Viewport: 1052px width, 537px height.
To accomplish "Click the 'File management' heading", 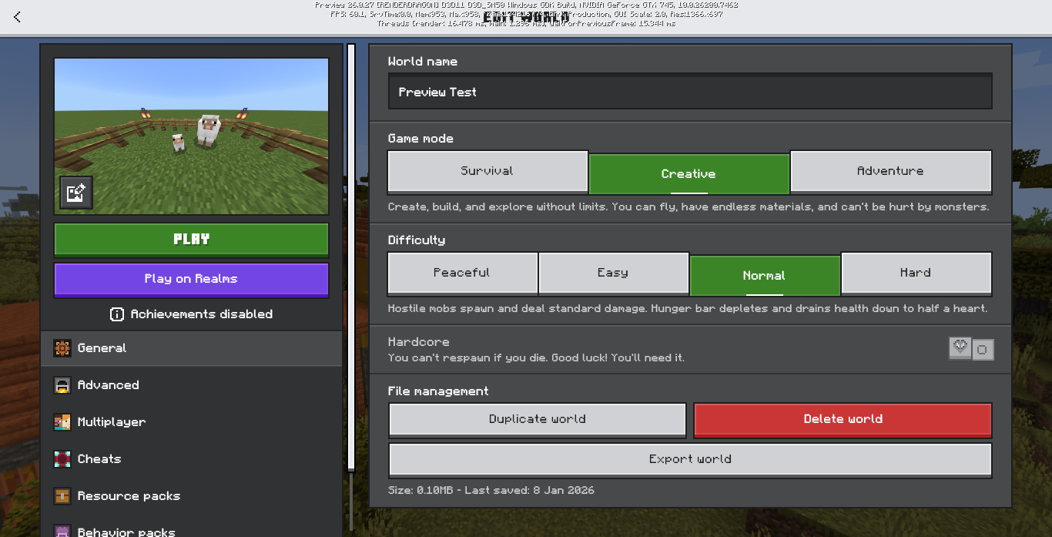I will pyautogui.click(x=438, y=391).
